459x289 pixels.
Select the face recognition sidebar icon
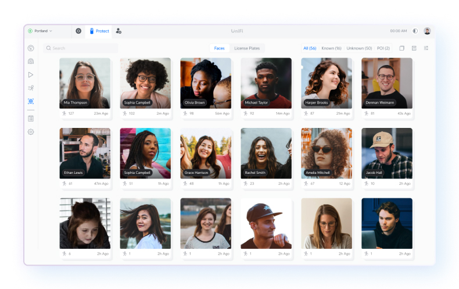pyautogui.click(x=31, y=101)
